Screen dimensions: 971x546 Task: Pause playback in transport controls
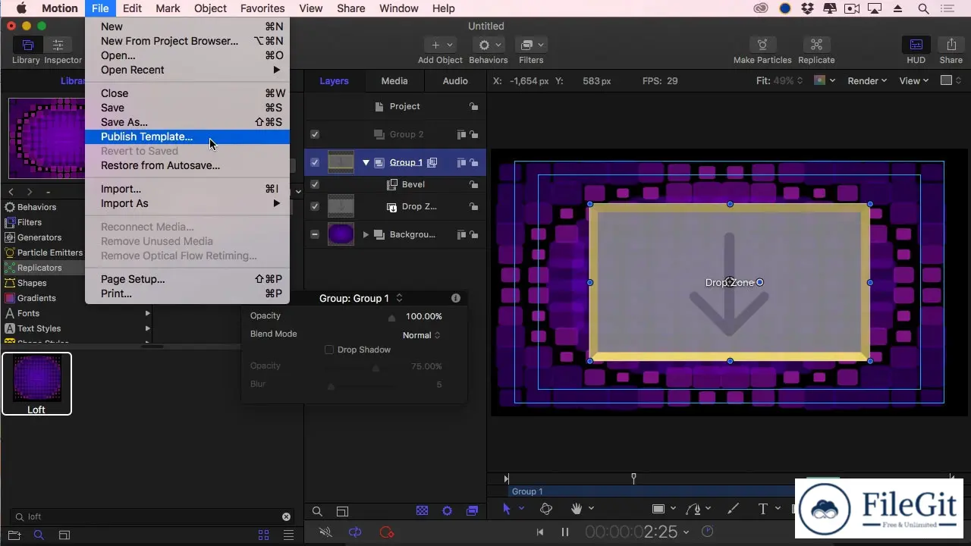565,532
